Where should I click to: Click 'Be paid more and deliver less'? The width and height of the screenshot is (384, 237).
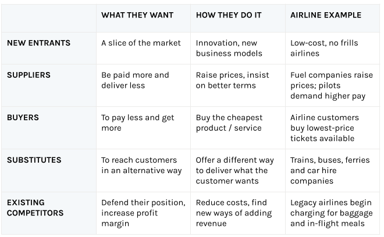(x=135, y=80)
